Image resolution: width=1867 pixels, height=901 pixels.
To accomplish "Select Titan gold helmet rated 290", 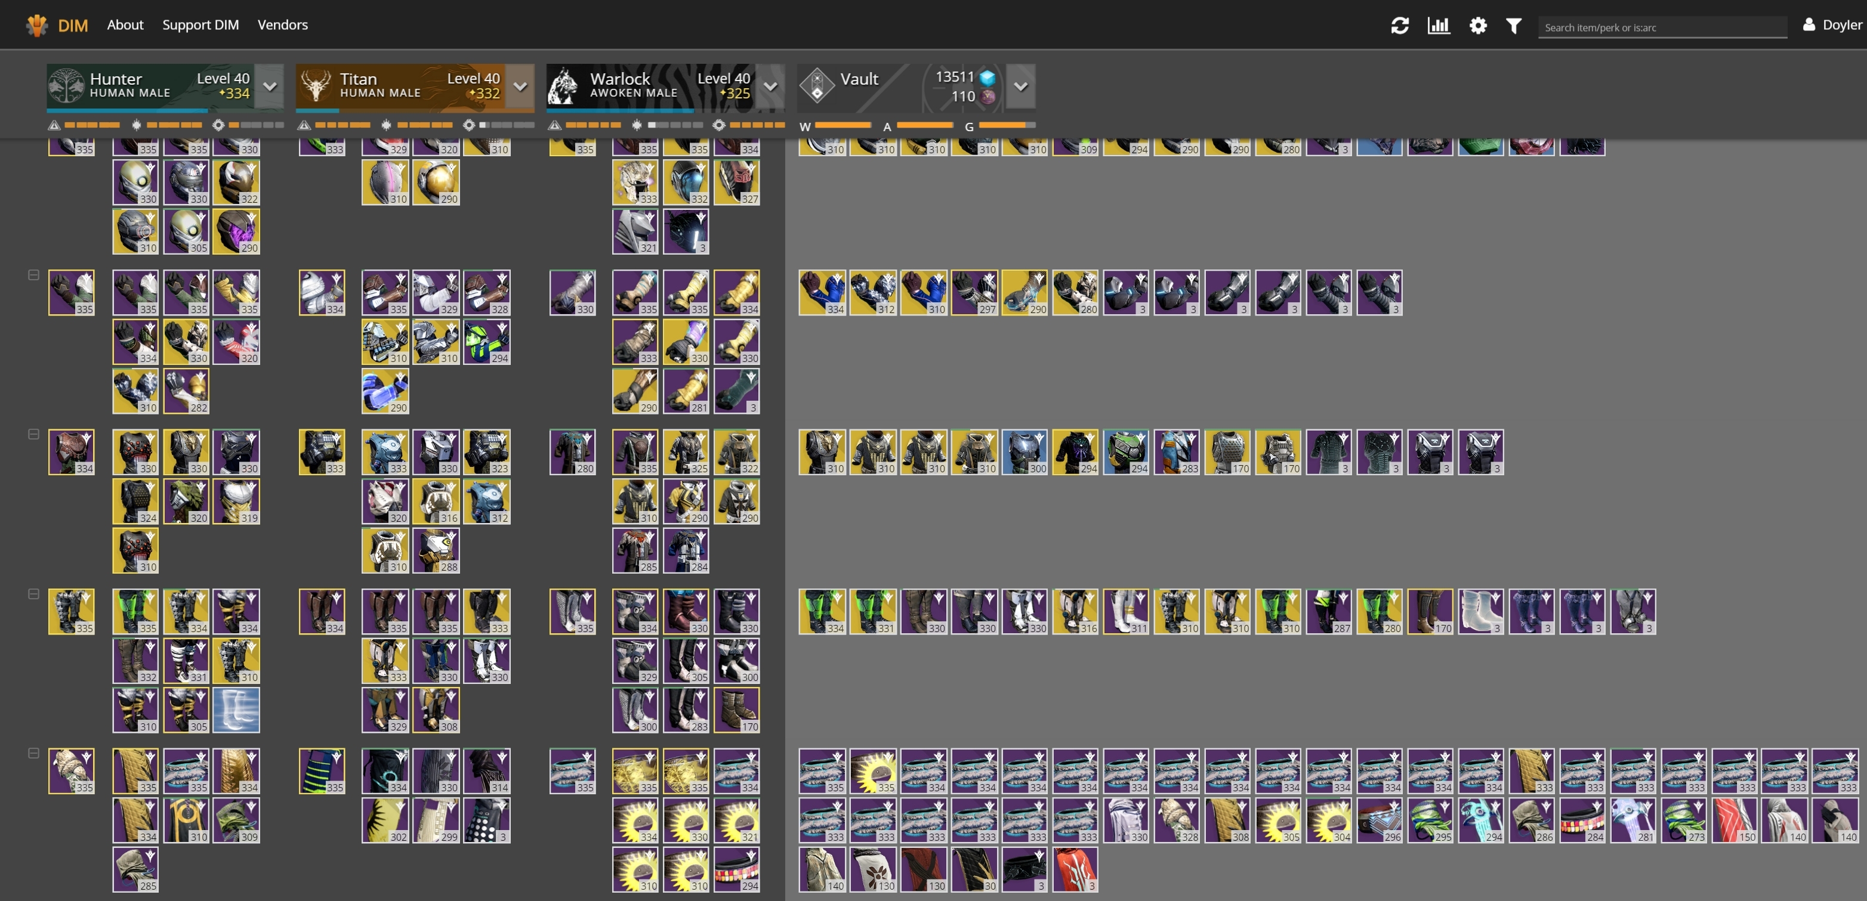I will coord(436,182).
